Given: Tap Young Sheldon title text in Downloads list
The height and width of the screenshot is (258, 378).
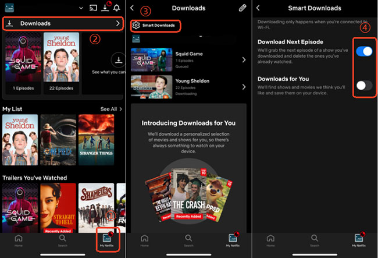Looking at the screenshot, I should (192, 81).
